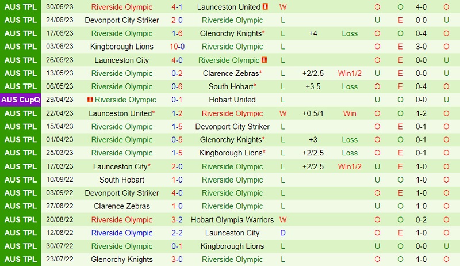Viewport: 460px width, 266px height.
Task: Open blue Riverside Olympic link on 12/08/22
Action: tap(121, 233)
